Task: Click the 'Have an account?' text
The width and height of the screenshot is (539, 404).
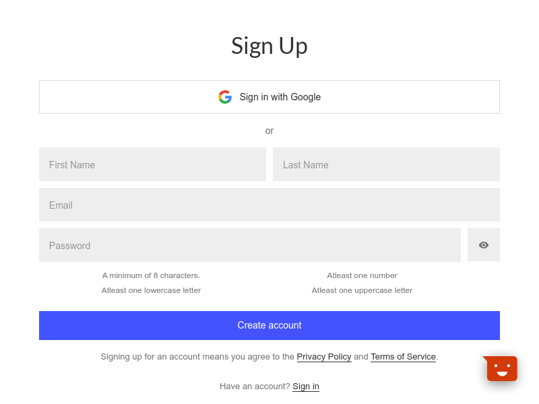Action: pos(255,386)
